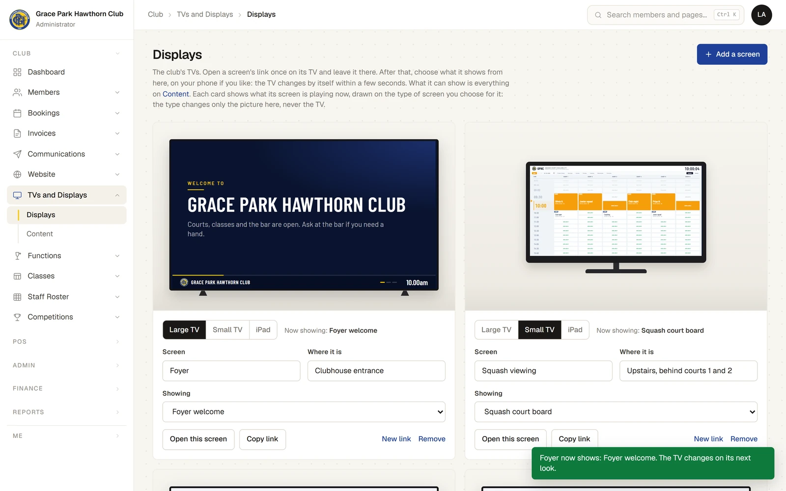The width and height of the screenshot is (786, 491).
Task: Click the Clubhouse entrance location field
Action: click(x=376, y=371)
